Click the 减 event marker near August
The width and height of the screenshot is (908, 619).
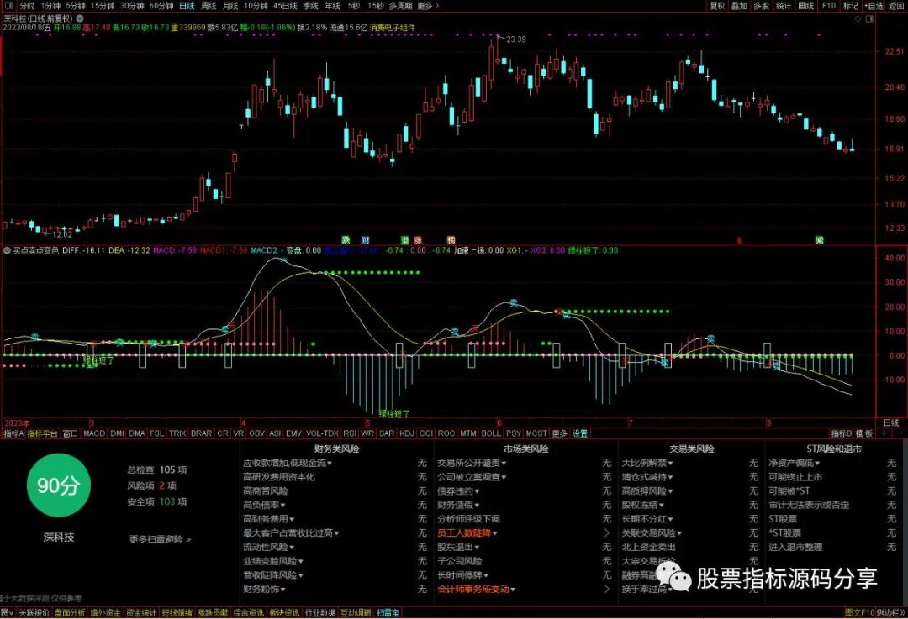(x=819, y=239)
